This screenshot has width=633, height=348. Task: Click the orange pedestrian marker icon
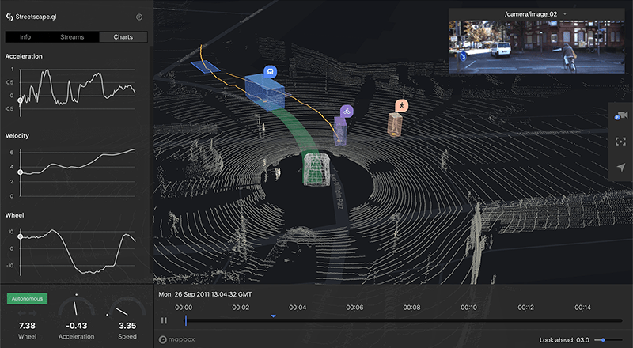click(401, 106)
